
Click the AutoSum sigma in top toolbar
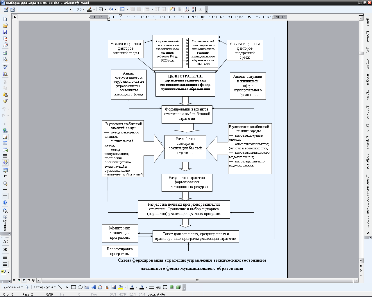click(201, 9)
